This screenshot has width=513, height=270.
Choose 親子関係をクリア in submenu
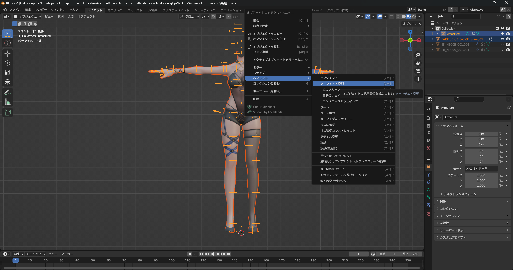point(353,169)
